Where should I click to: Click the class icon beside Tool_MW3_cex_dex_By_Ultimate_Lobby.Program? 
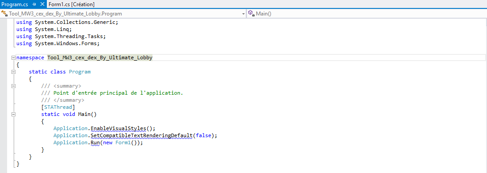pos(4,14)
